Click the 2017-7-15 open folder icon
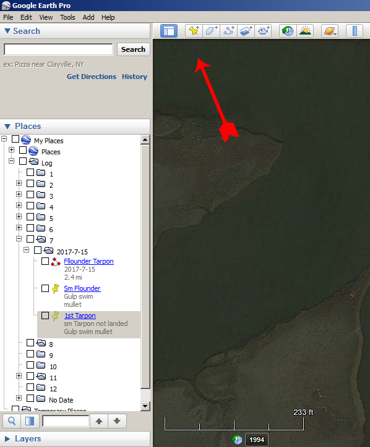Image resolution: width=370 pixels, height=447 pixels. 49,250
